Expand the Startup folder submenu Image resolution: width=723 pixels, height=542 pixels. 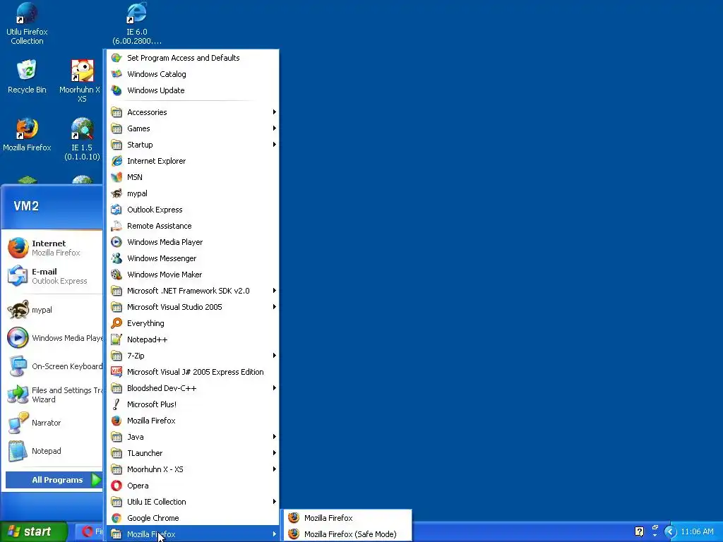coord(193,145)
